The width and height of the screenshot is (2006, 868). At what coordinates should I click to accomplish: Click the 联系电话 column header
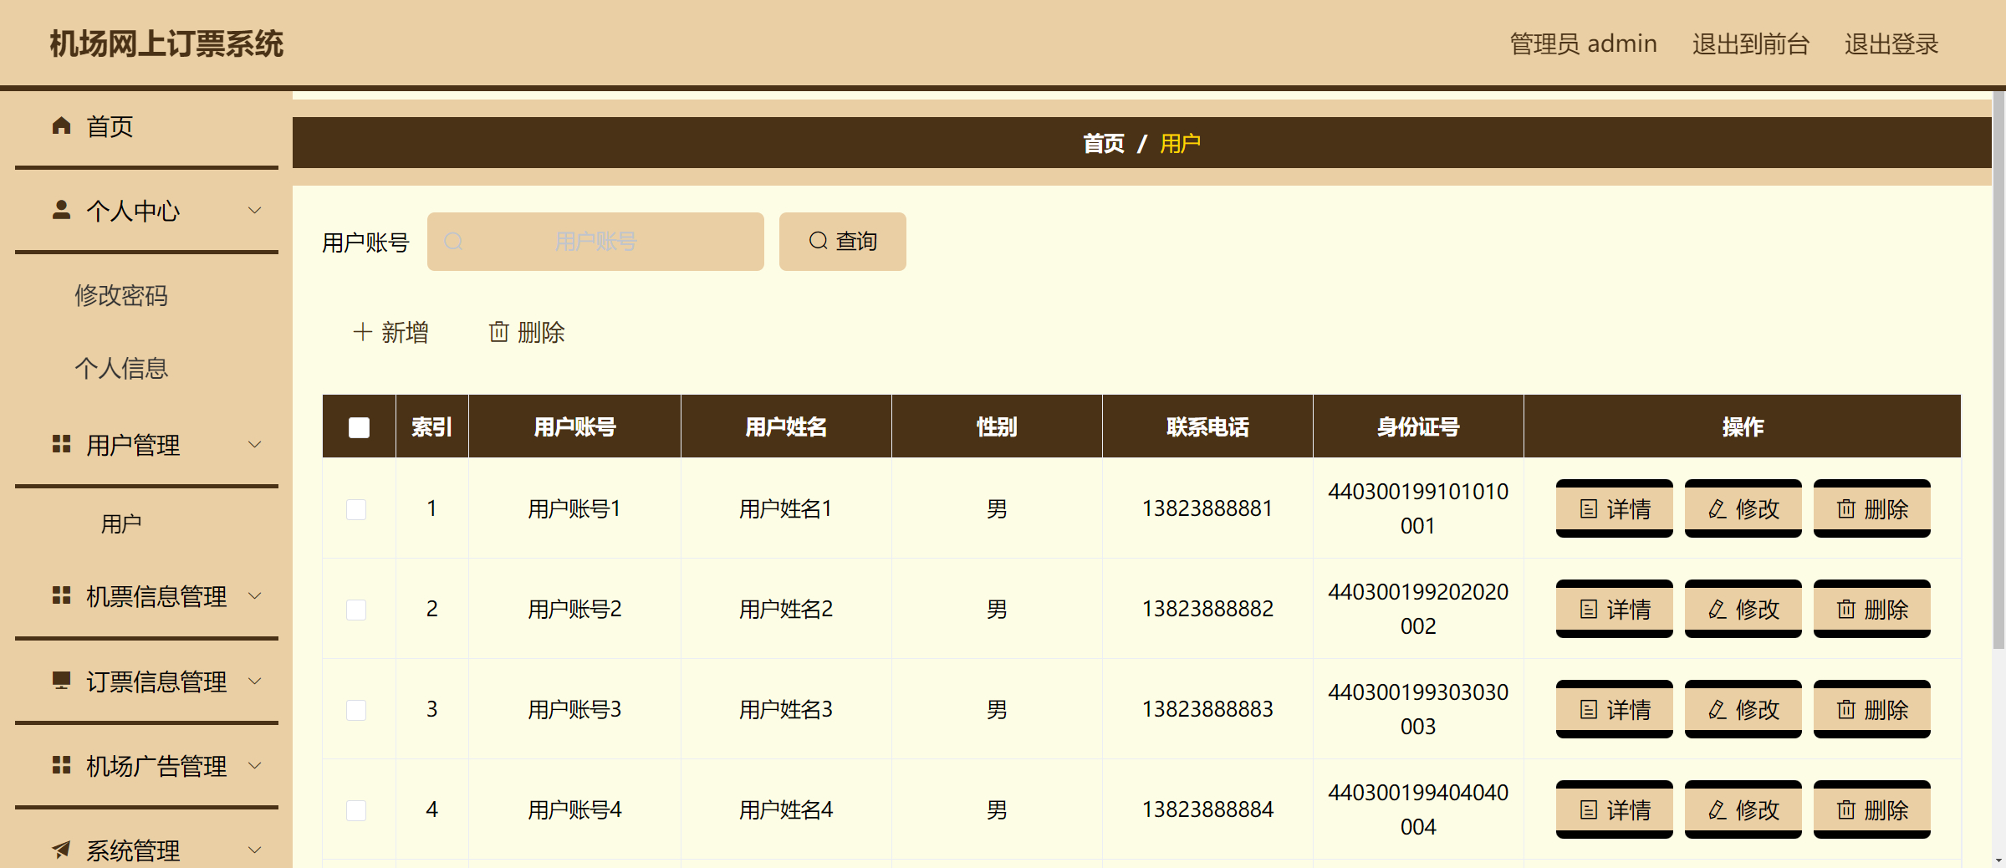[1207, 427]
